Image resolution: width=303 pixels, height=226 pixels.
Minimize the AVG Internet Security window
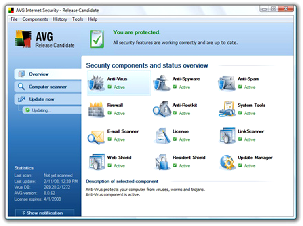coord(264,8)
